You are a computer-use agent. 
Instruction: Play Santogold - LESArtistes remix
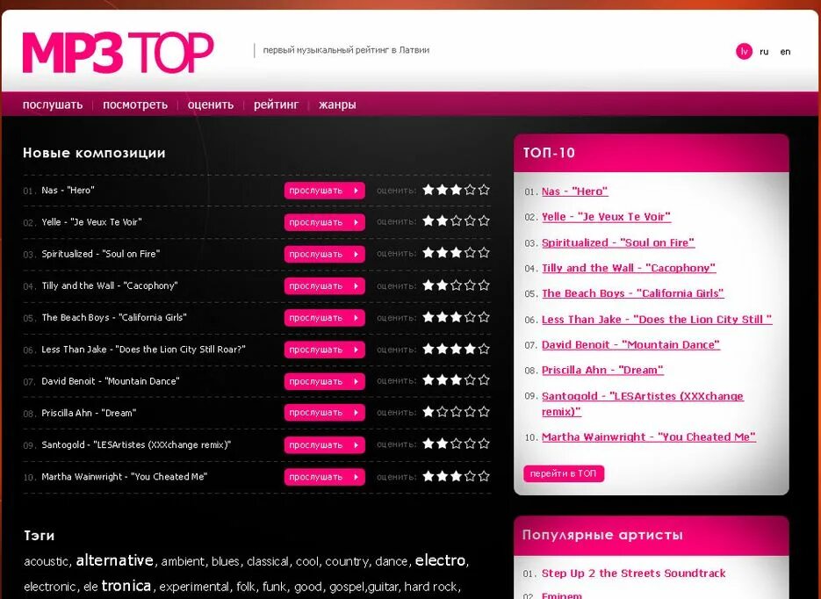click(324, 445)
